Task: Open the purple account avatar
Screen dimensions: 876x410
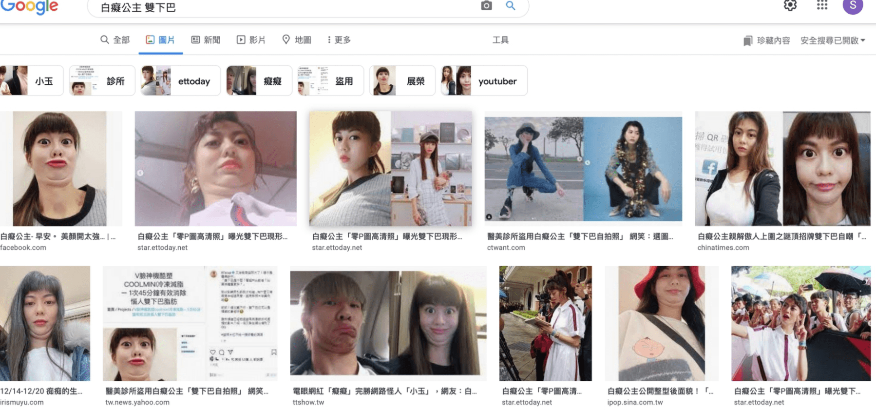Action: [x=852, y=6]
